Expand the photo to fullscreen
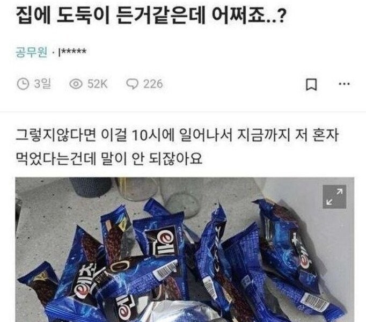 coord(334,196)
